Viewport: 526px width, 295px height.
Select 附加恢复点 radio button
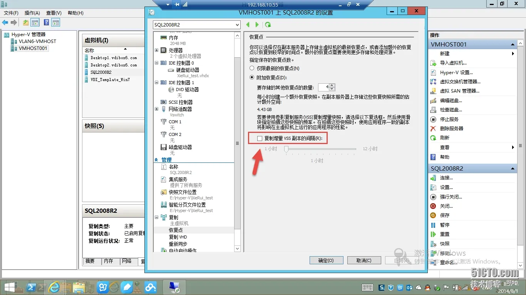click(252, 78)
